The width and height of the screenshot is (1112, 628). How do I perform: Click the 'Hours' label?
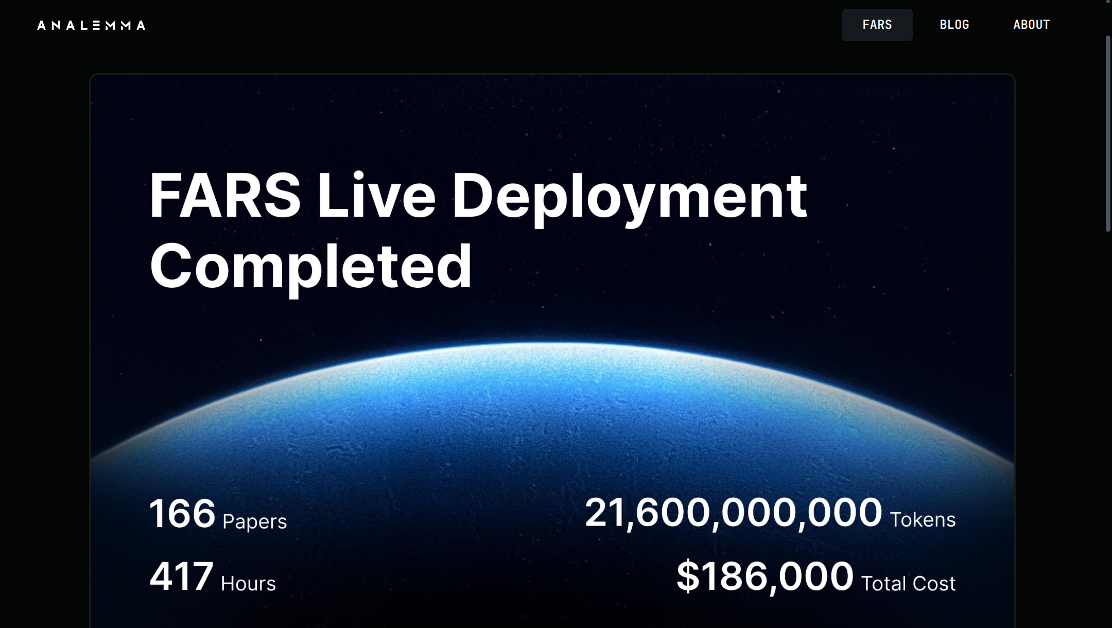click(248, 584)
